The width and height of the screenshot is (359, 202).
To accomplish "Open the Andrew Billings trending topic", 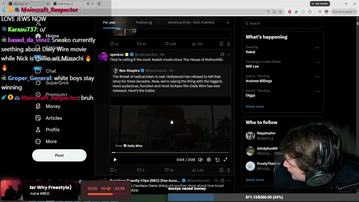I will [x=259, y=81].
